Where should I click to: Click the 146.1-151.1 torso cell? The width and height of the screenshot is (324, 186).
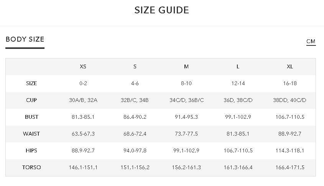(x=83, y=167)
